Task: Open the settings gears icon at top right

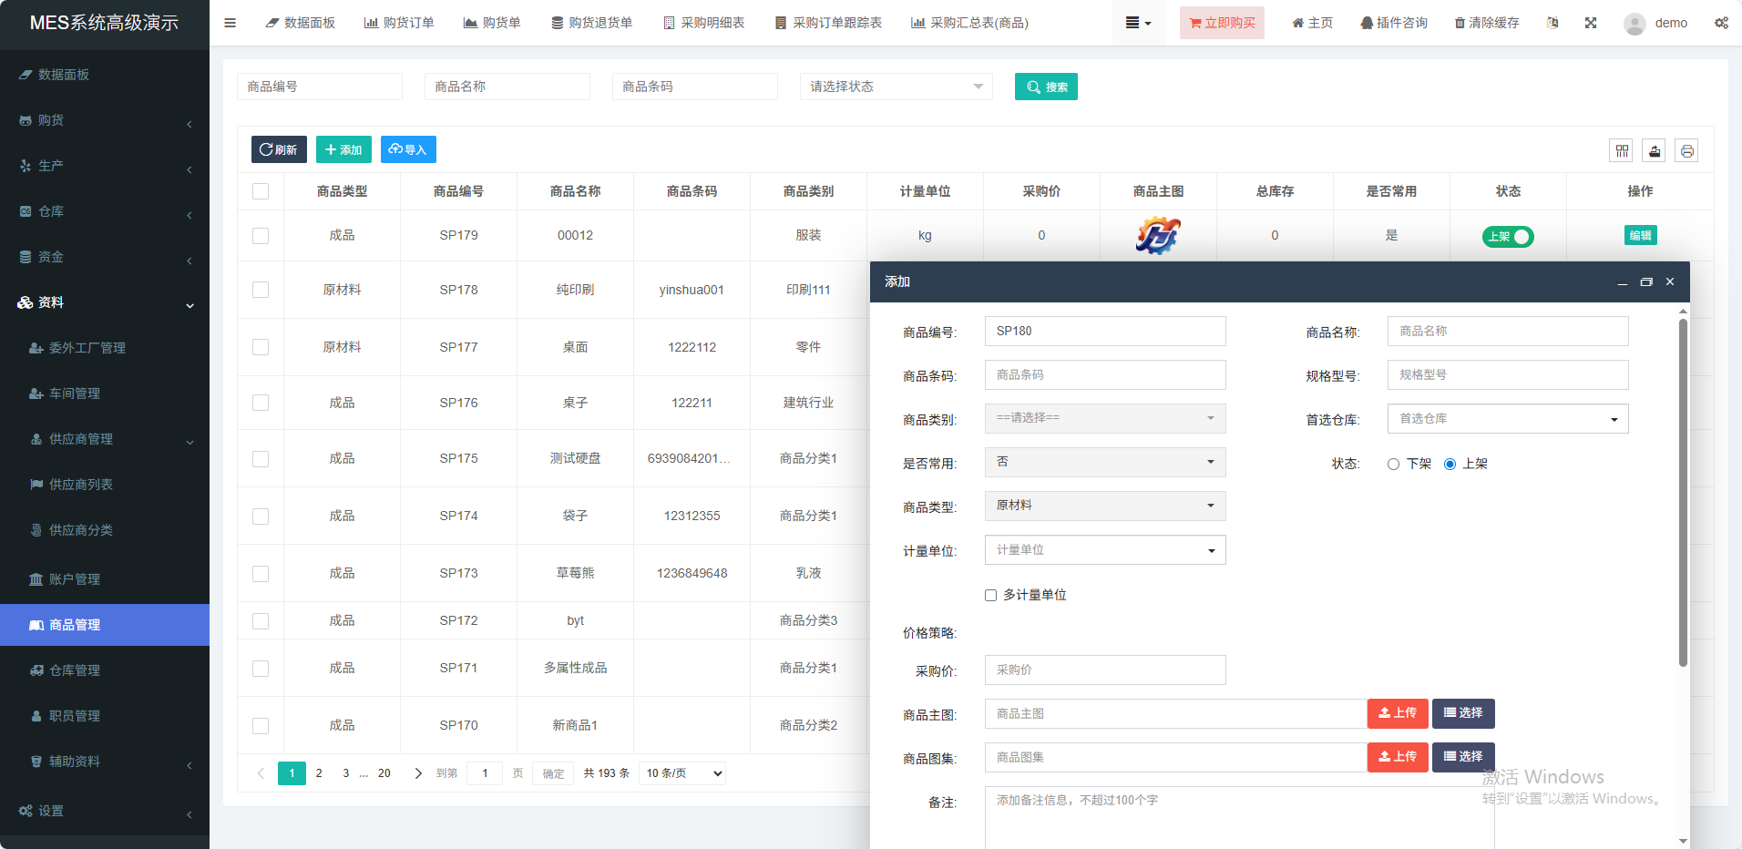Action: 1721,23
